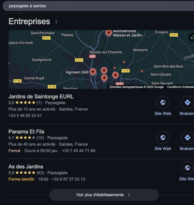Open Conditions d'utilisation link on the map
The image size is (194, 205).
coord(181,87)
